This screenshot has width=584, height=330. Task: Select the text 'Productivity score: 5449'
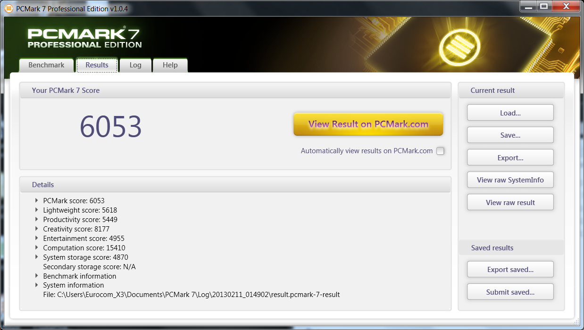tap(80, 220)
